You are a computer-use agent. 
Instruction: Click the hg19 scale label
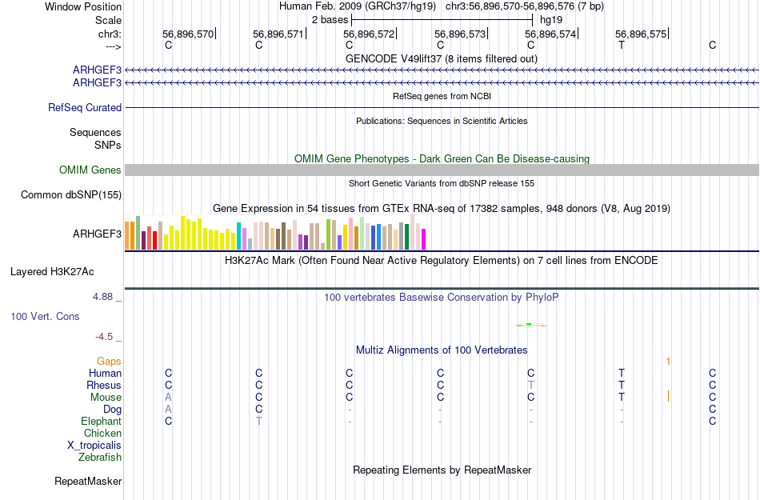(551, 20)
